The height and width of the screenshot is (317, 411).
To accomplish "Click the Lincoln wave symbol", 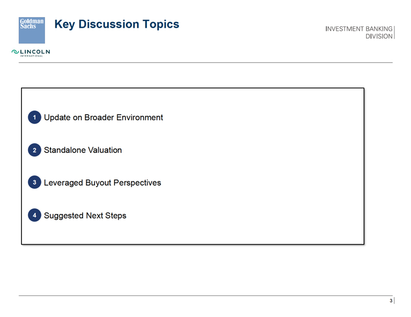I will point(15,52).
